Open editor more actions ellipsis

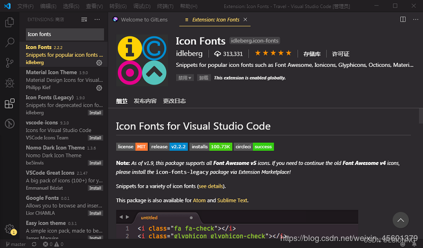(x=415, y=19)
